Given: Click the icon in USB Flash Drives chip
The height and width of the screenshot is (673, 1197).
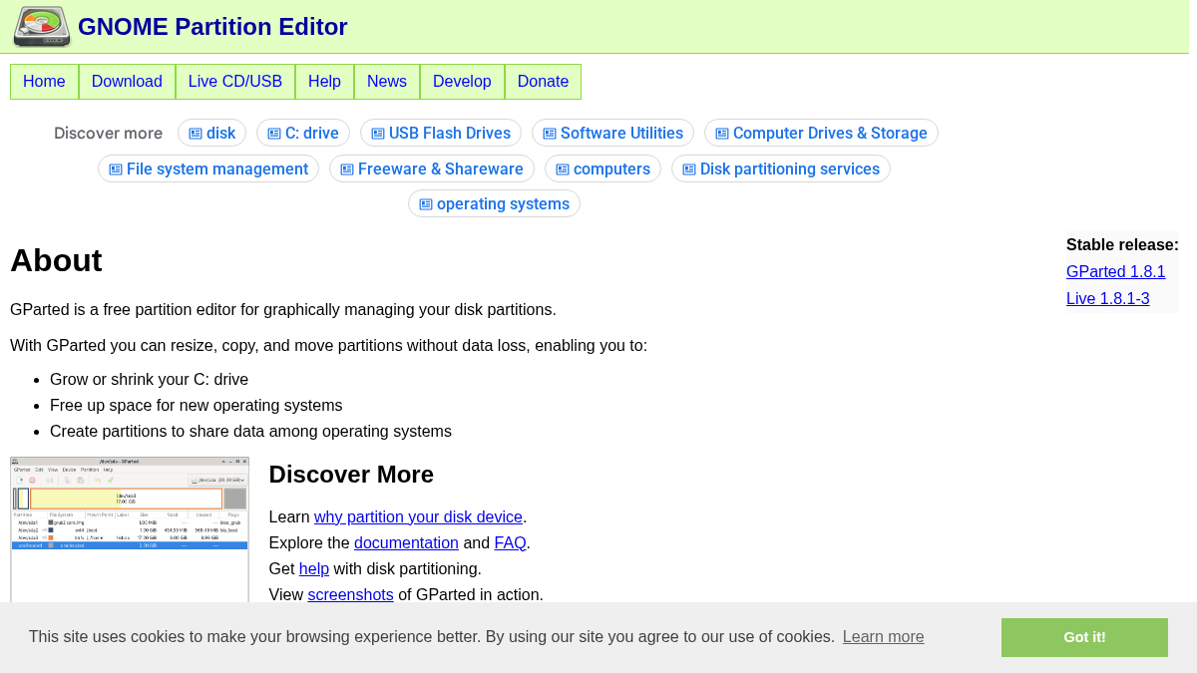Looking at the screenshot, I should tap(378, 134).
